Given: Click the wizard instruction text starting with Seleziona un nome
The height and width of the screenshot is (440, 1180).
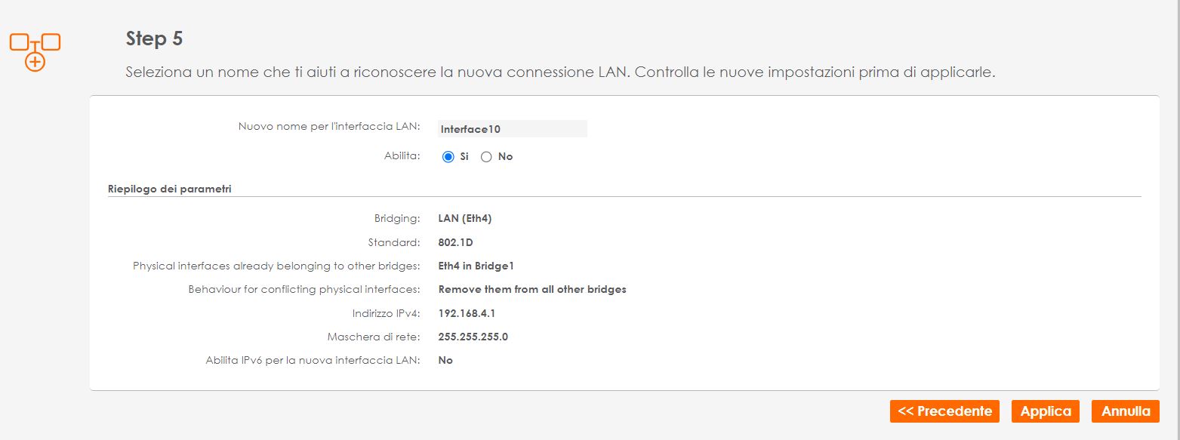Looking at the screenshot, I should 561,73.
